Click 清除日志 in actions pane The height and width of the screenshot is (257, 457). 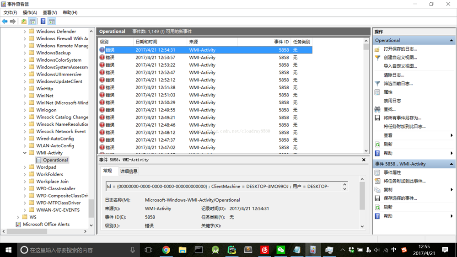[393, 75]
